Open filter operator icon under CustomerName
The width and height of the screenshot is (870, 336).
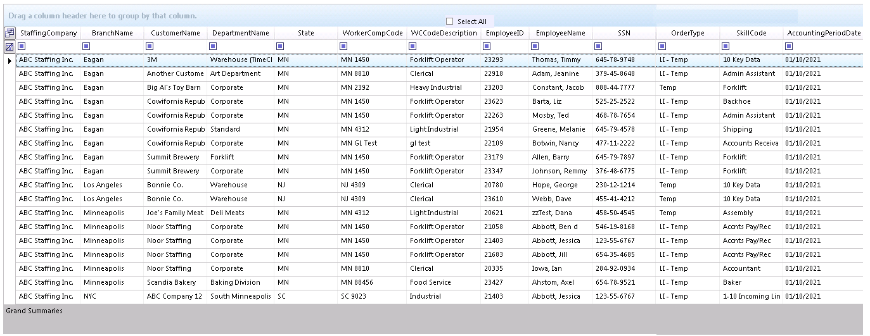[150, 46]
